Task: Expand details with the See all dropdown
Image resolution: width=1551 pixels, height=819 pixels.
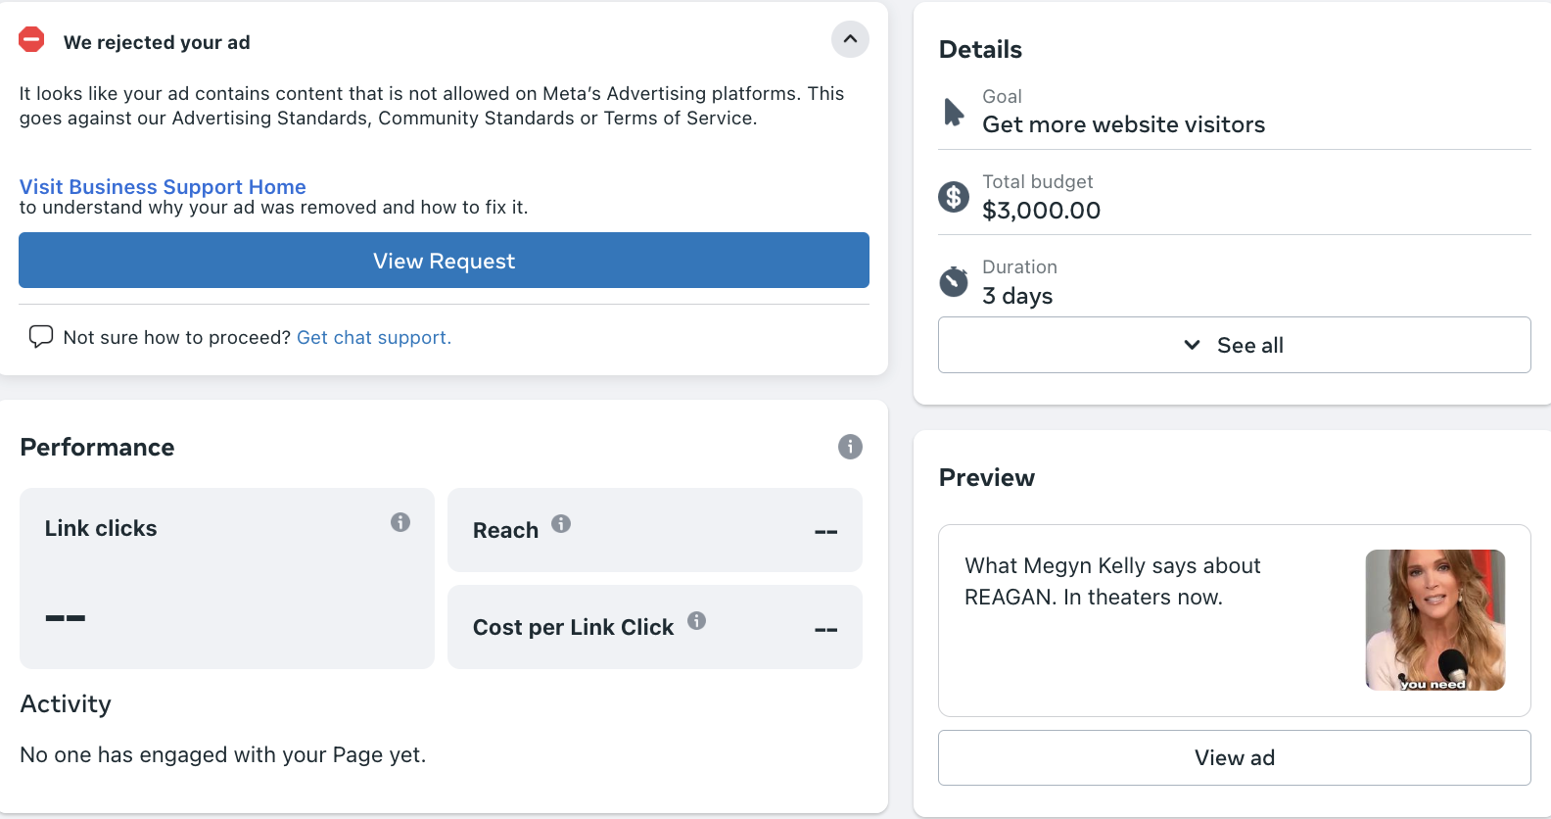Action: tap(1234, 345)
